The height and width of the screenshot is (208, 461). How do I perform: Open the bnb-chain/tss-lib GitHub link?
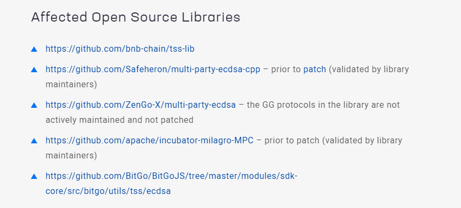120,49
